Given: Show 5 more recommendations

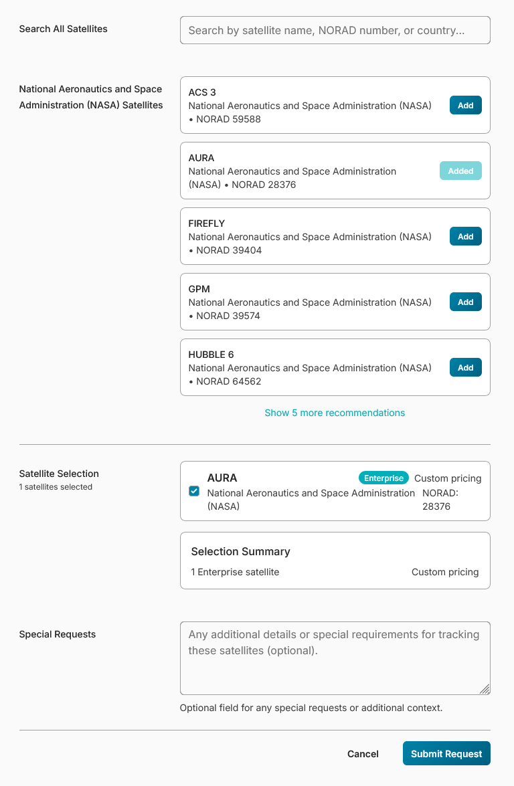Looking at the screenshot, I should click(x=335, y=413).
